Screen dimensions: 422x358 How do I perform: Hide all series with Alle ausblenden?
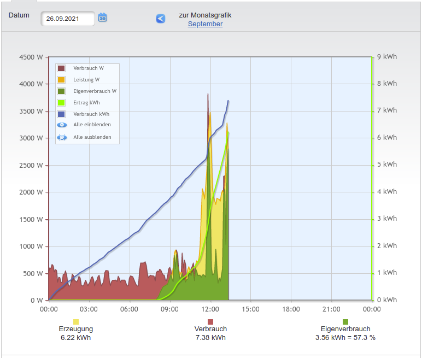click(92, 137)
